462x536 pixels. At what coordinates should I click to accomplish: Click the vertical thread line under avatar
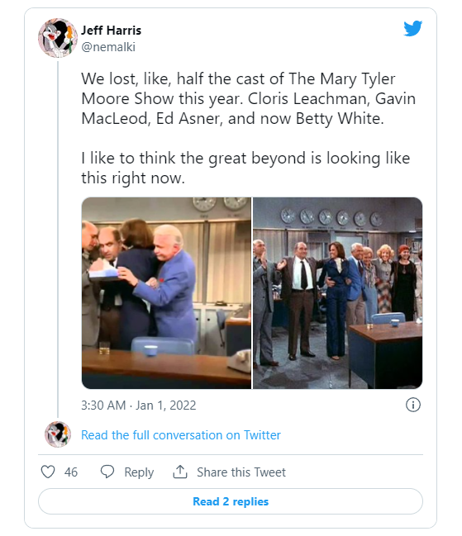click(x=58, y=240)
